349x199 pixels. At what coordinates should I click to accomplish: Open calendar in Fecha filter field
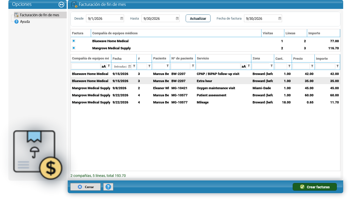130,66
